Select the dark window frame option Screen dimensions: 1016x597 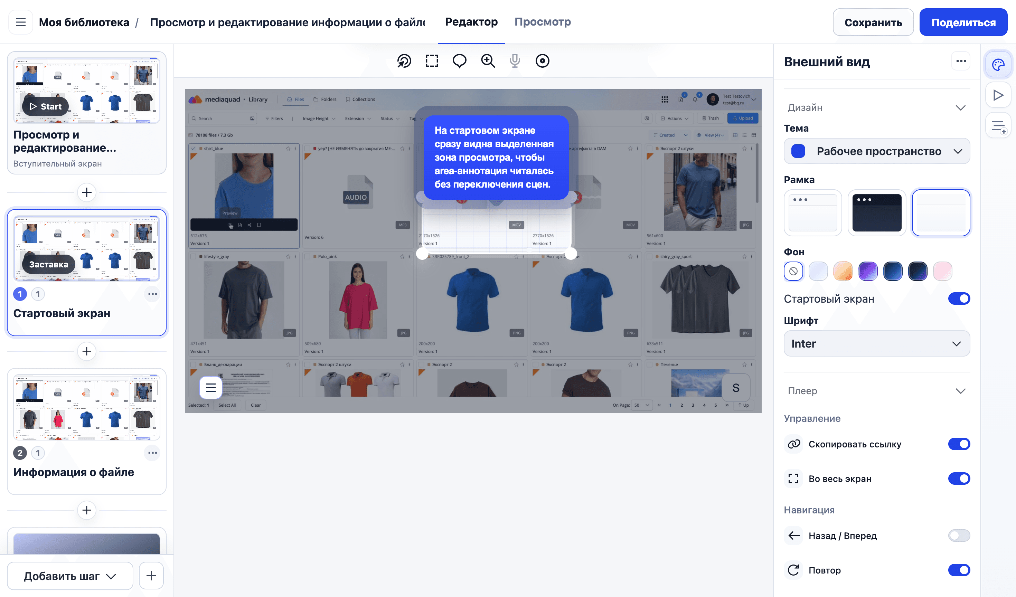877,213
